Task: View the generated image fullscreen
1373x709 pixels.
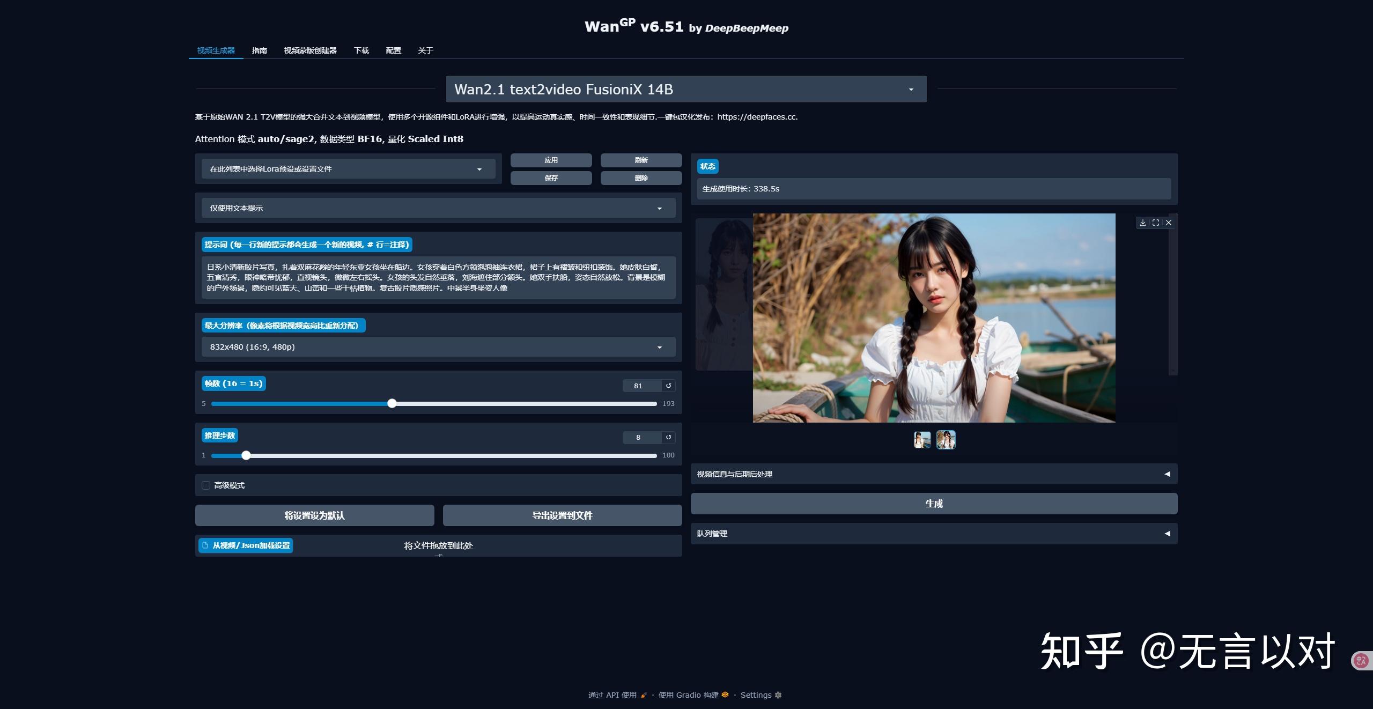Action: tap(1156, 223)
